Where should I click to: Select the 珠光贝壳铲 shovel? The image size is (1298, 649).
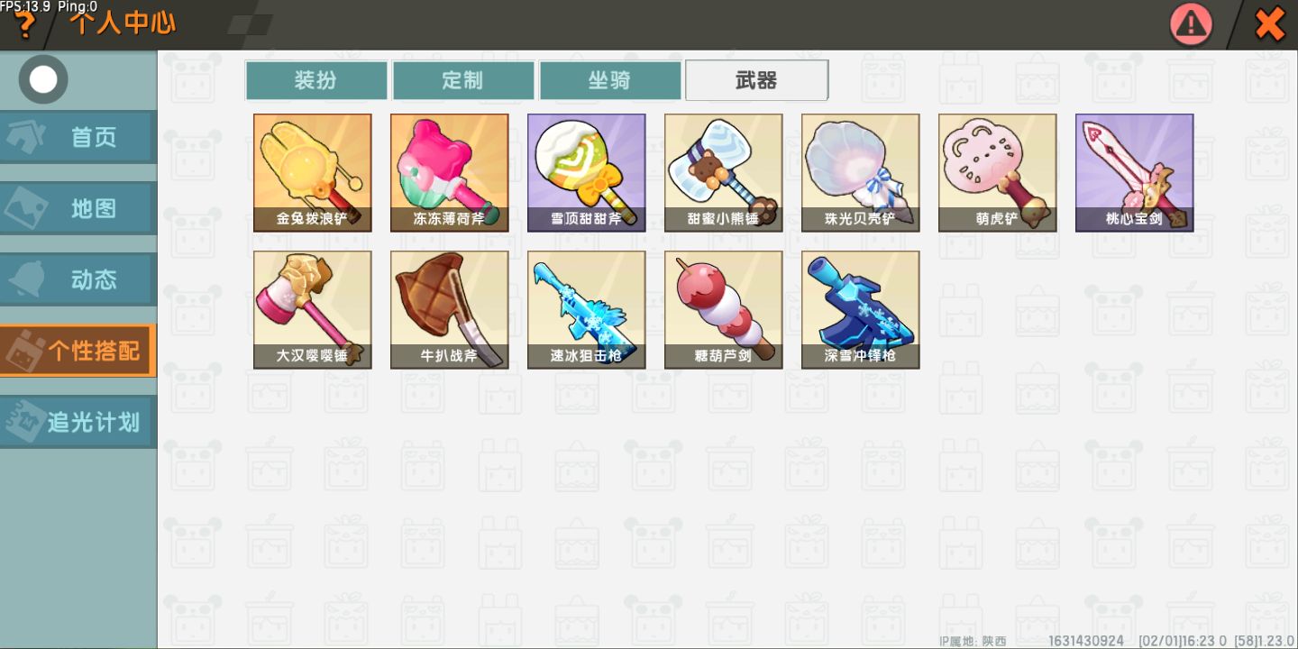pos(861,173)
